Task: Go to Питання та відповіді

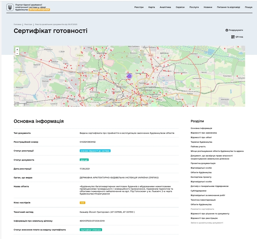Action: [228, 7]
